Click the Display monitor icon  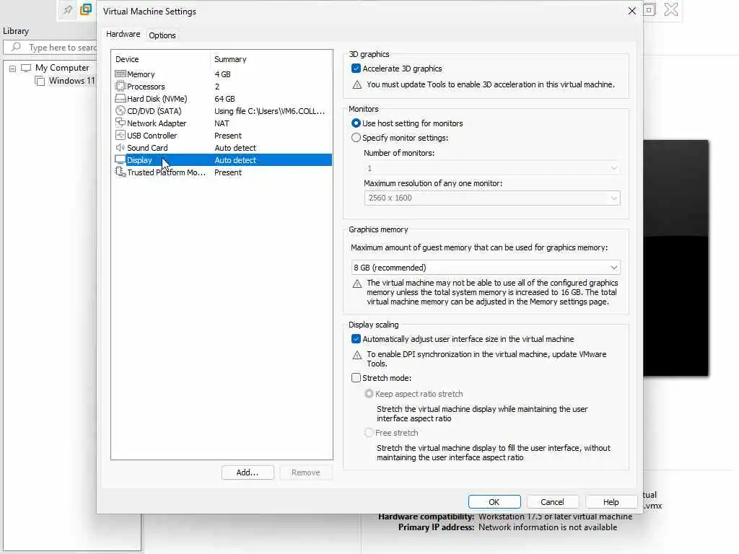click(x=121, y=159)
